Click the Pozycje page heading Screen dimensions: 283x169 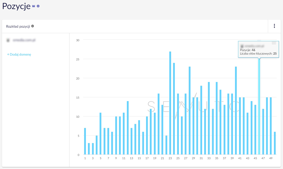point(16,7)
